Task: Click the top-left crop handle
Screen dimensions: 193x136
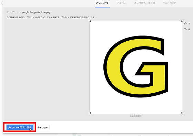Action: [x=90, y=21]
